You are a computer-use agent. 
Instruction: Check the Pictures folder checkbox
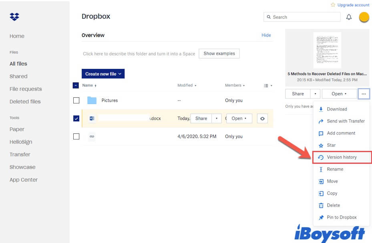coord(76,100)
